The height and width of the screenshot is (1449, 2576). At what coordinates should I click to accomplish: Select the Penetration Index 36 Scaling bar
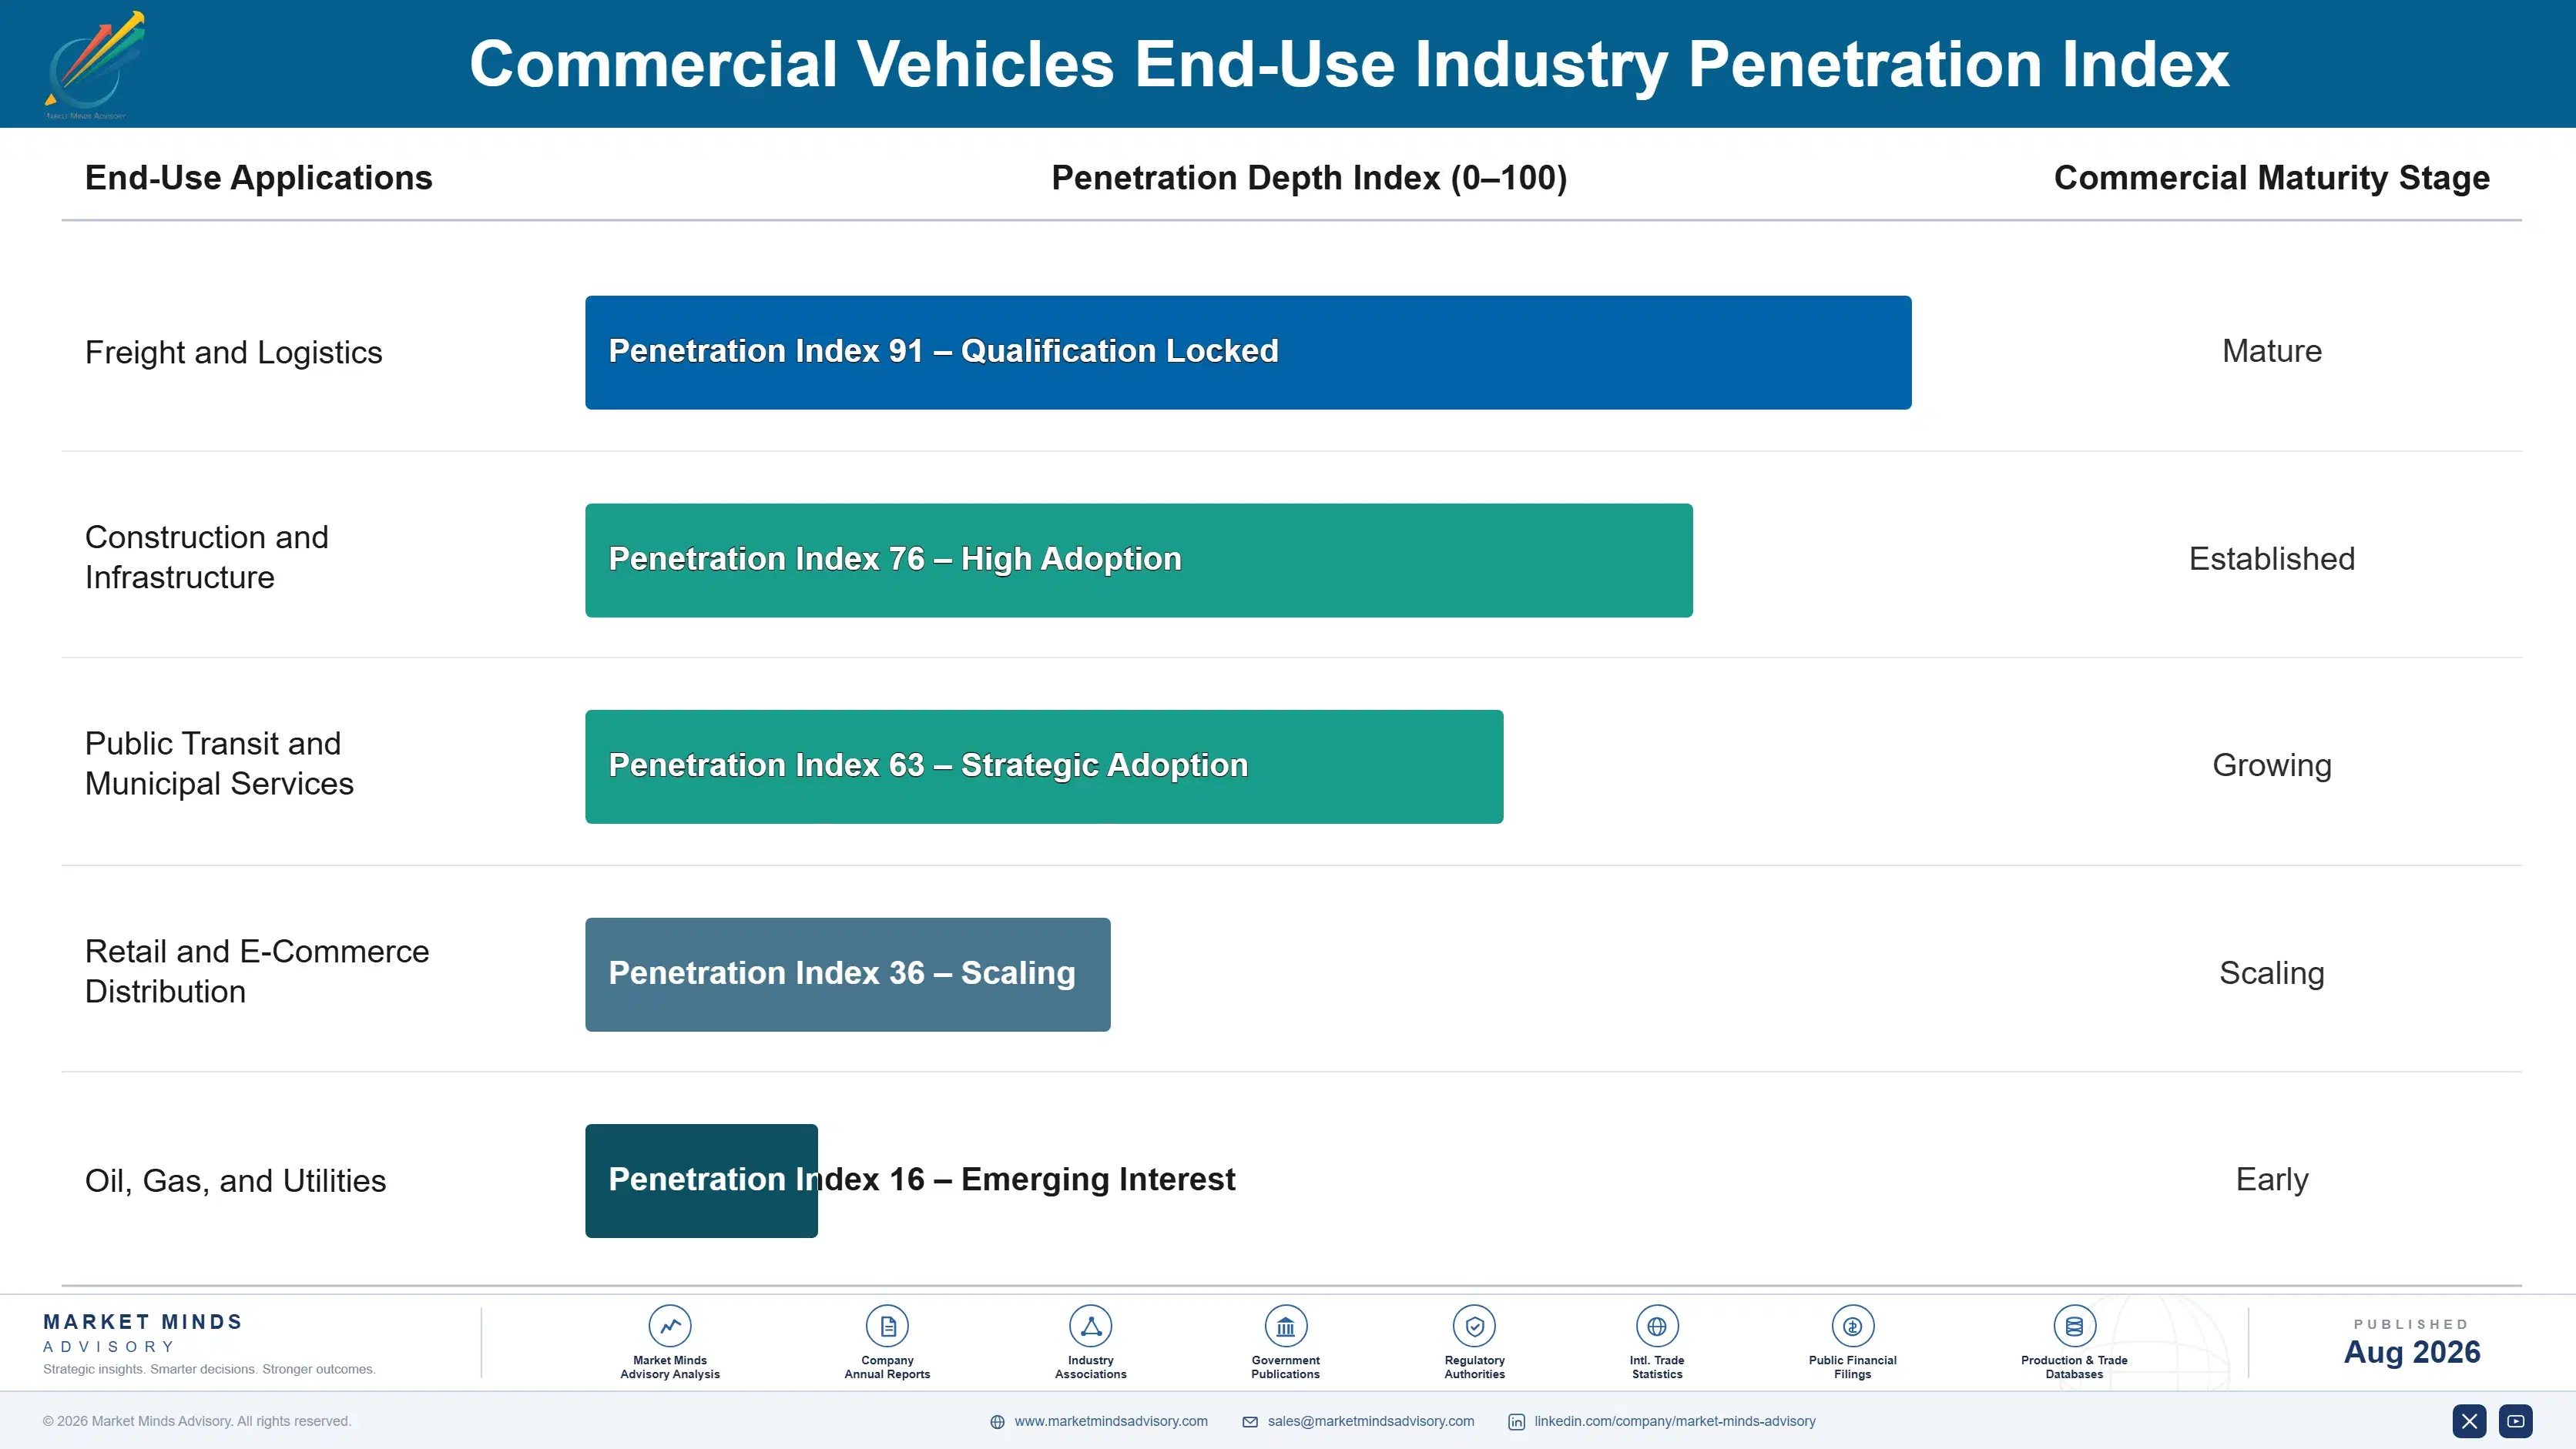tap(848, 974)
